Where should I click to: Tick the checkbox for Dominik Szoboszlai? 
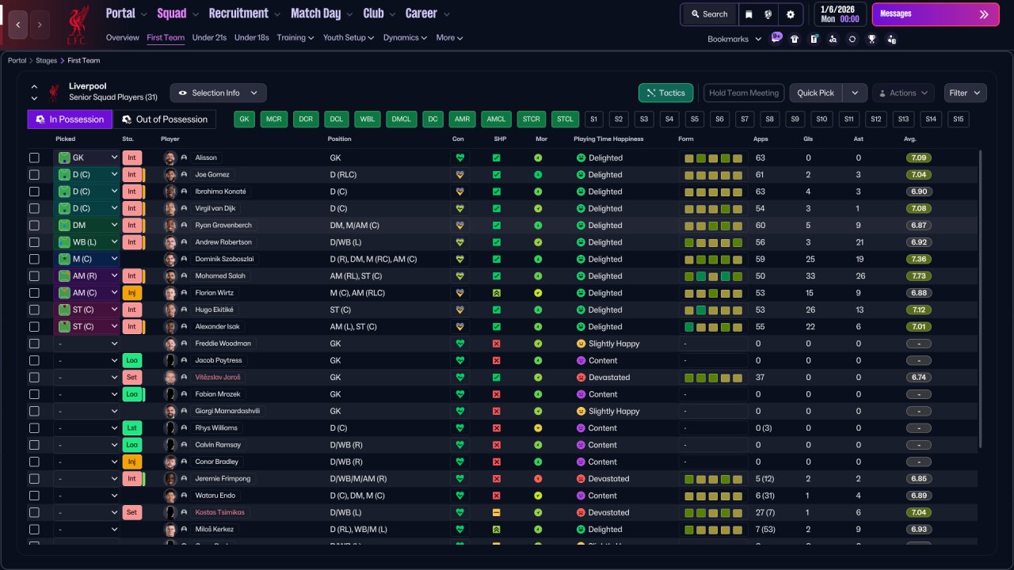[x=34, y=260]
